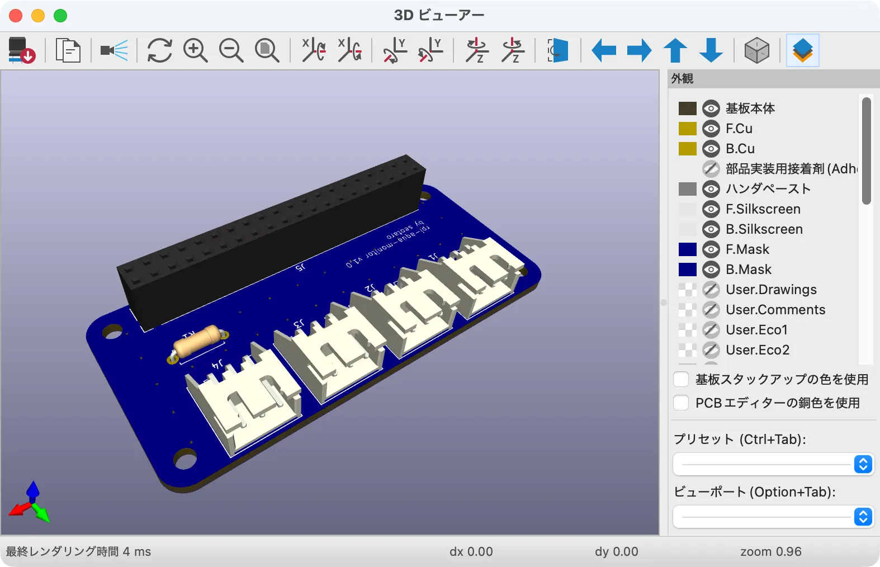
Task: Click the dy 0.00 status entry
Action: point(616,551)
